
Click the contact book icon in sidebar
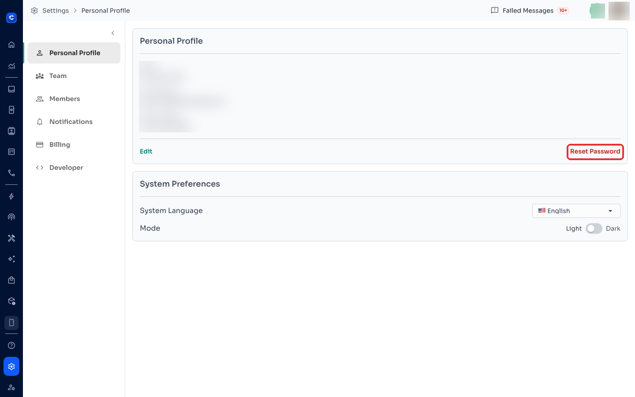click(11, 110)
